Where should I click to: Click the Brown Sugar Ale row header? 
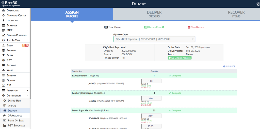[154, 110]
